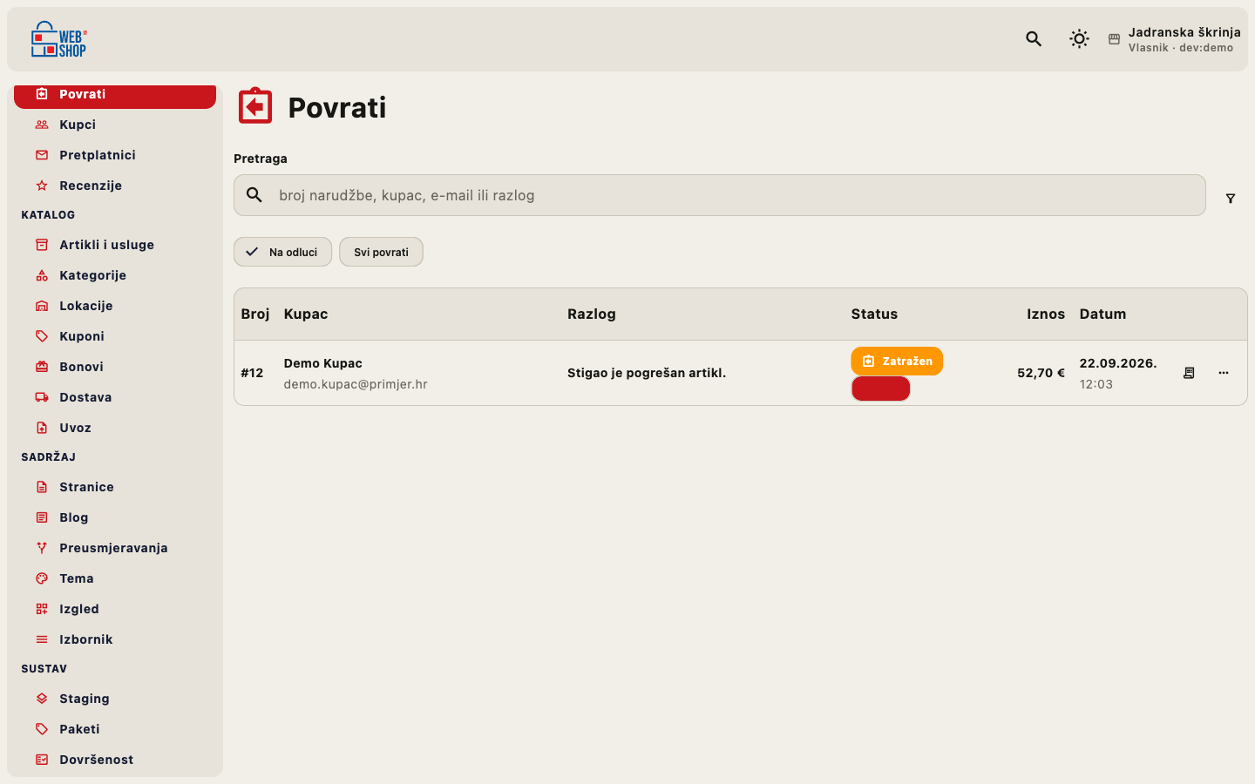1255x784 pixels.
Task: Navigate to Dostava settings
Action: 115,397
